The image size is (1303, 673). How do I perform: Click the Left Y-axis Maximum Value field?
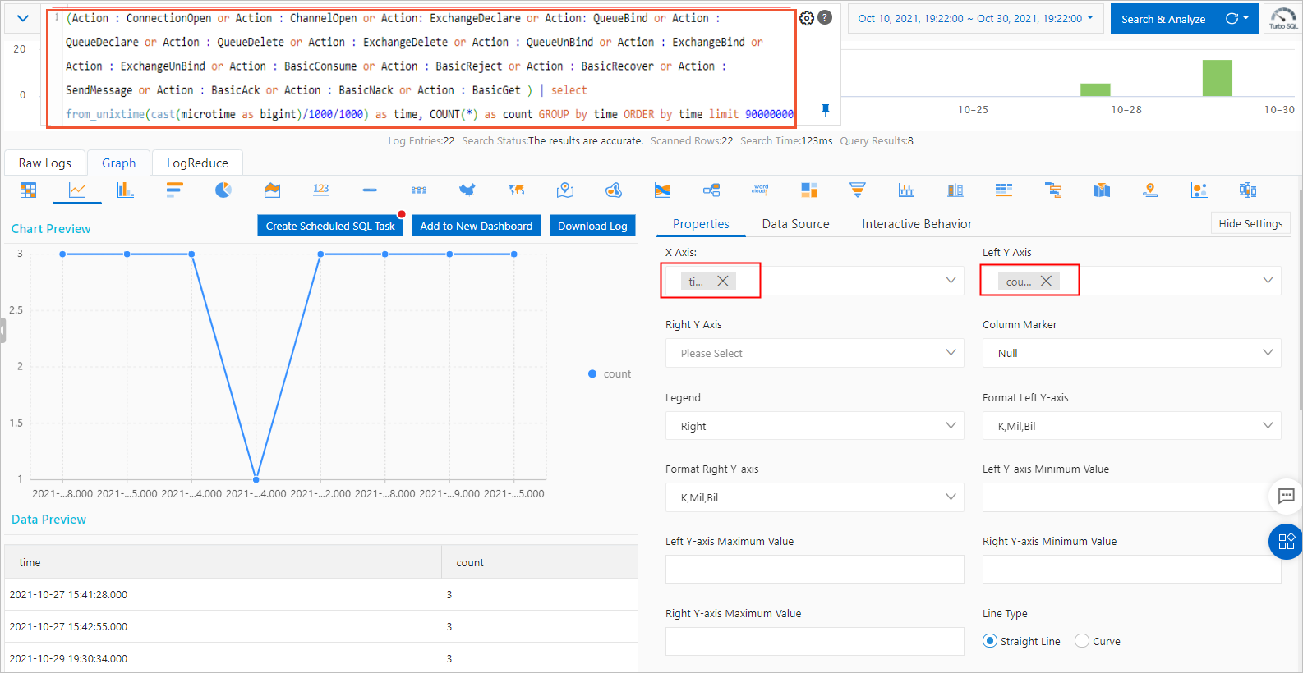point(813,569)
